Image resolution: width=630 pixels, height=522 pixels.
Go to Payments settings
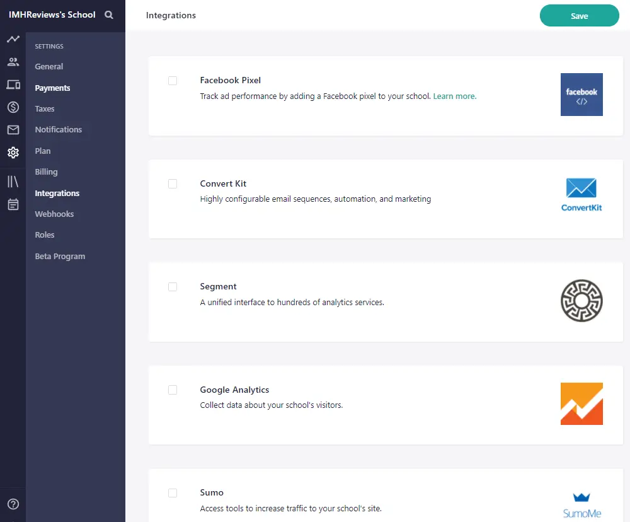click(52, 88)
